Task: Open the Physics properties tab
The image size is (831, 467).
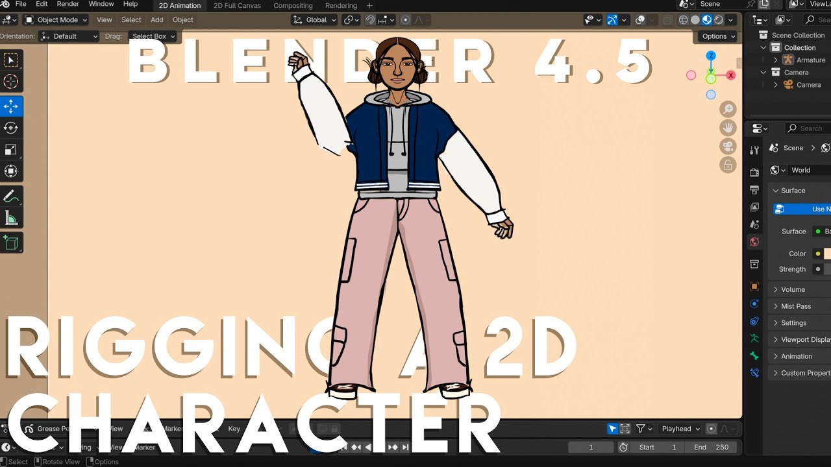Action: 754,304
